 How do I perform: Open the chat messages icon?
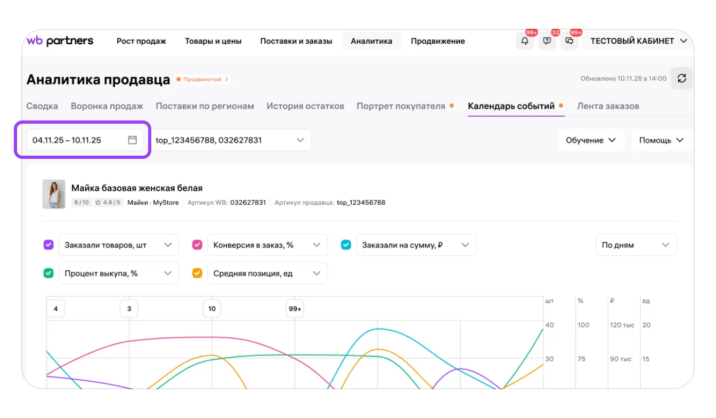click(569, 41)
